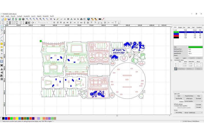Click the SaveToUFile button

[179, 99]
